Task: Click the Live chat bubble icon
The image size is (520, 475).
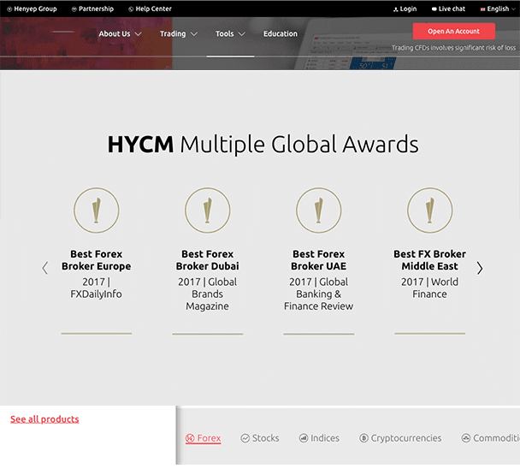Action: (x=434, y=9)
